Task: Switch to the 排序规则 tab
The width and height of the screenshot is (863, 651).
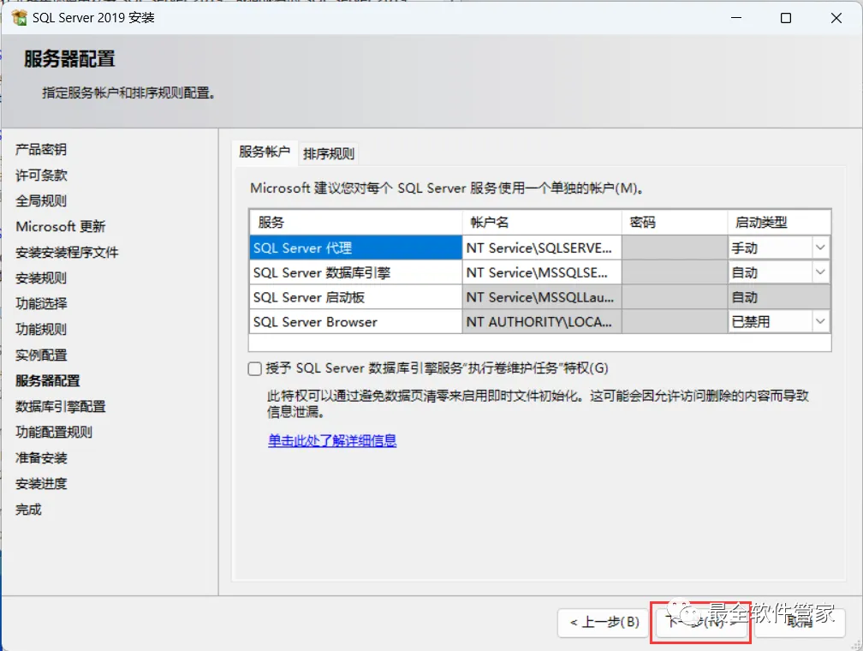Action: [x=329, y=153]
